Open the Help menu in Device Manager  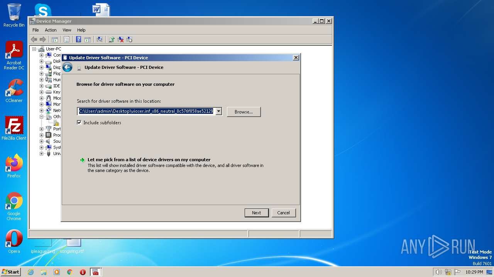coord(81,30)
